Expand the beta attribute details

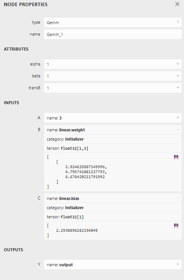[x=178, y=76]
